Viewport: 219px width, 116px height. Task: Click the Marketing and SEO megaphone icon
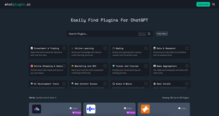[x=72, y=66]
